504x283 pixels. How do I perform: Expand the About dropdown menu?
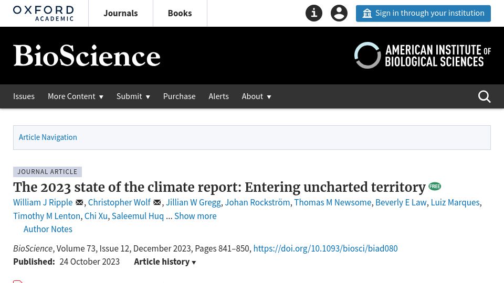[257, 96]
